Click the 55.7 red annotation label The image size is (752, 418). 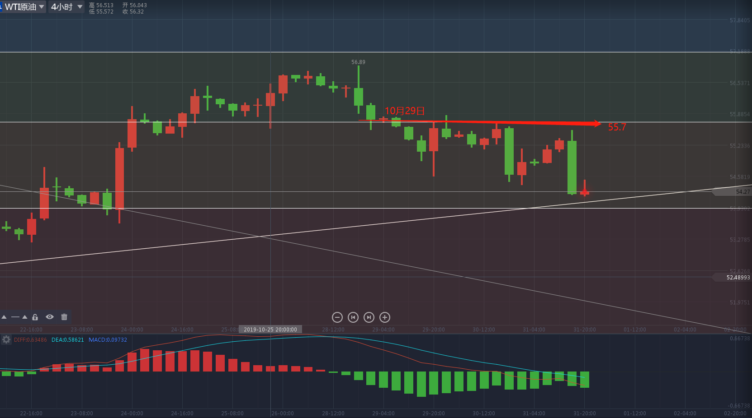pos(617,127)
